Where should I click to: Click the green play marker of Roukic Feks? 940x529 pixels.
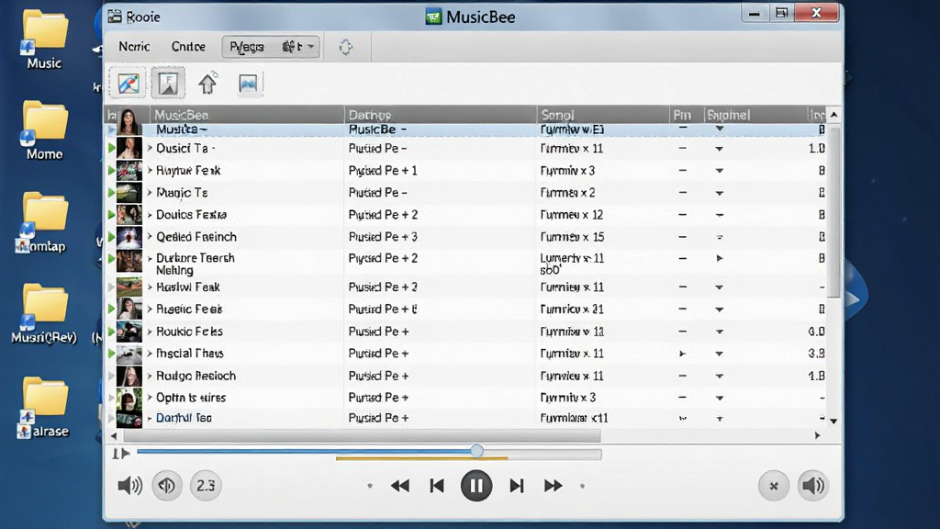[x=111, y=331]
